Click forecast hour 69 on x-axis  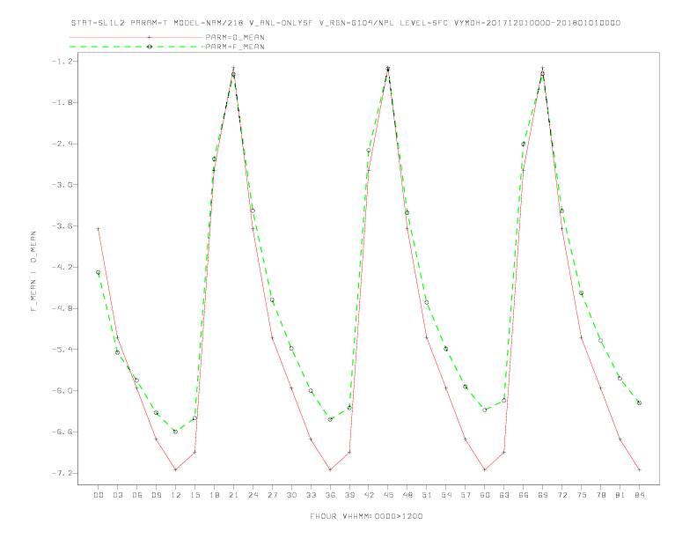(x=543, y=495)
